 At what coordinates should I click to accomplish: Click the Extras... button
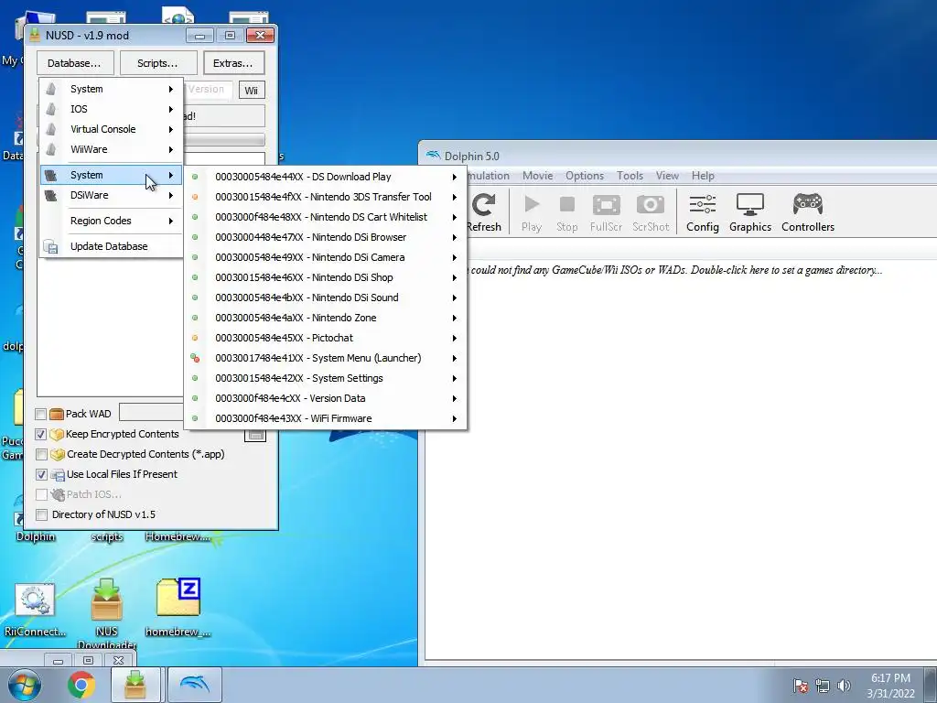pos(233,63)
